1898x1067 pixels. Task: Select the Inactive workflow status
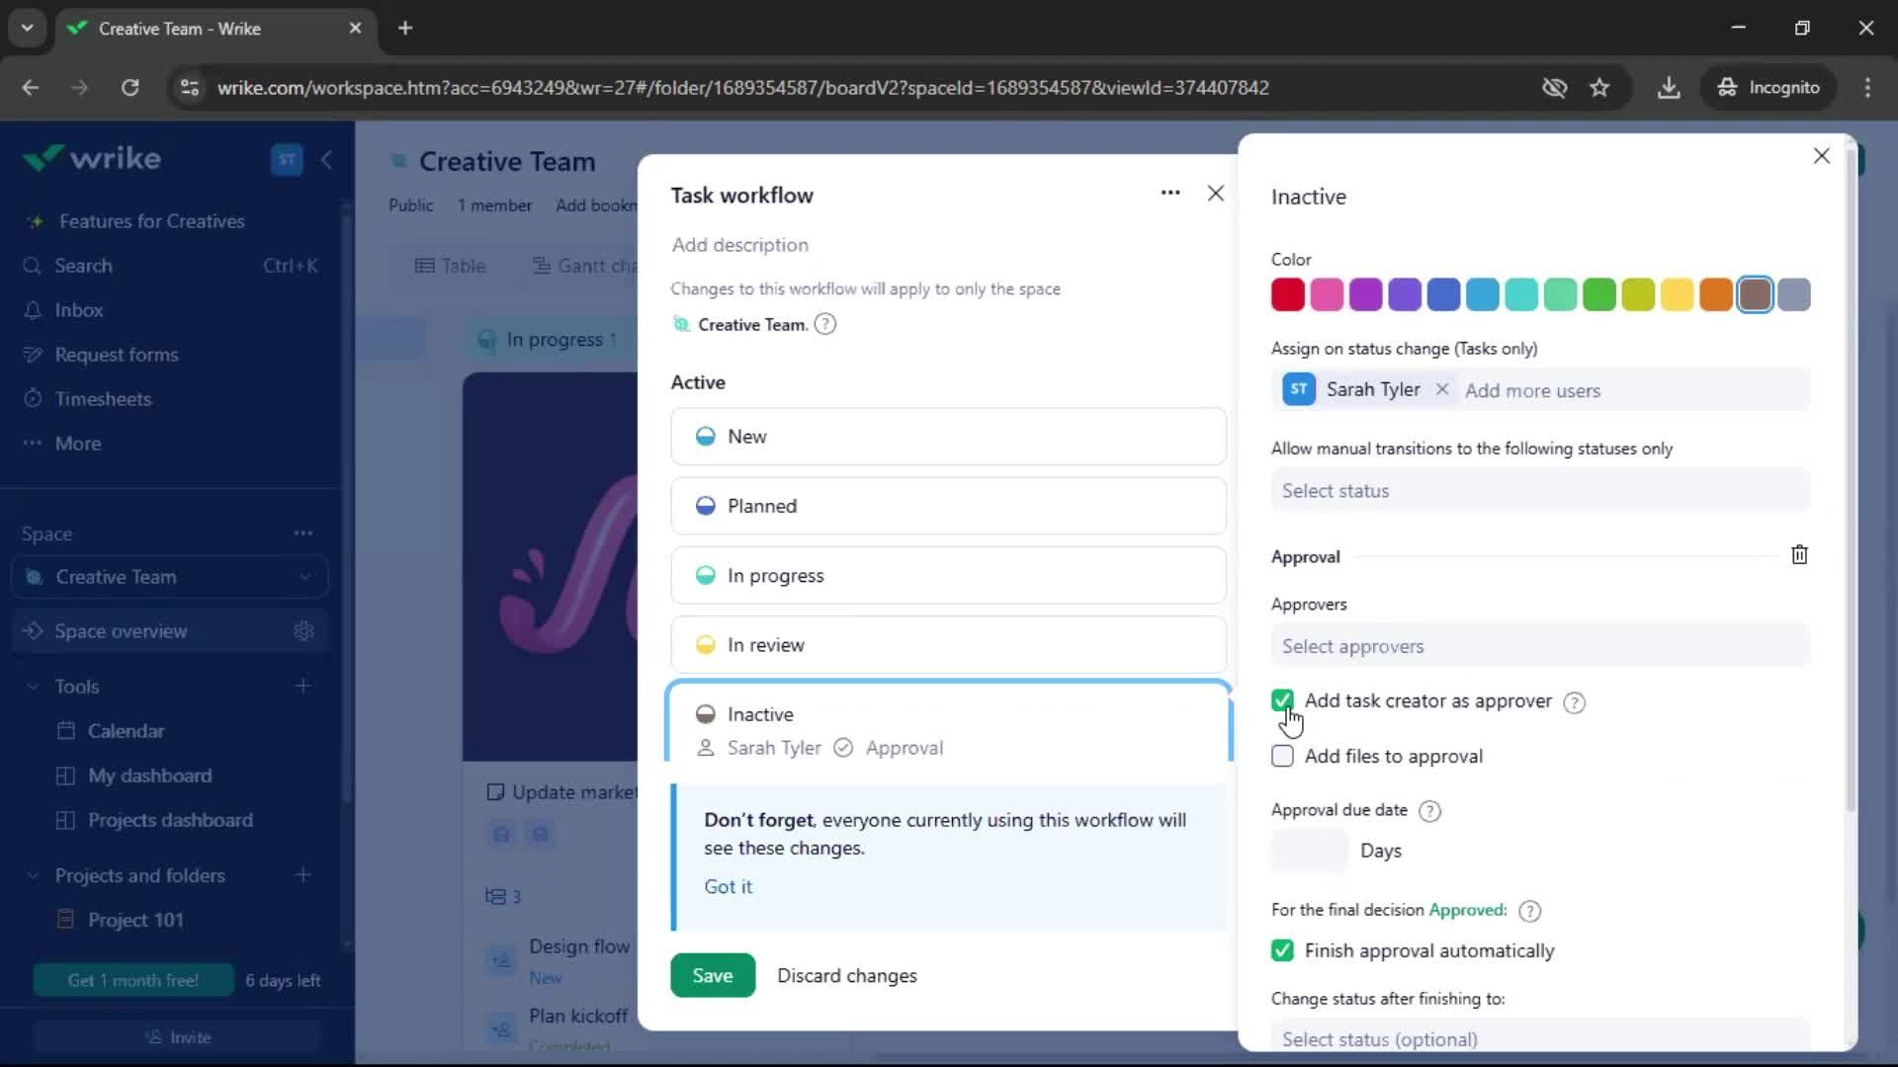[948, 721]
